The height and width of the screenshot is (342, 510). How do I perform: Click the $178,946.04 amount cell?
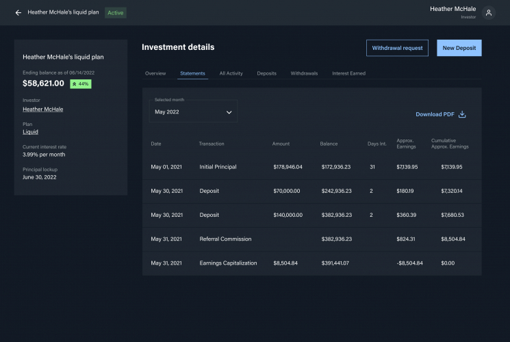click(x=288, y=167)
